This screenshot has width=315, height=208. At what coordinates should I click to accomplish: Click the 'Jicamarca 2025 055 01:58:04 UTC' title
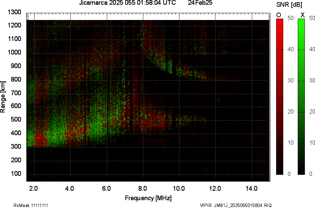127,3
